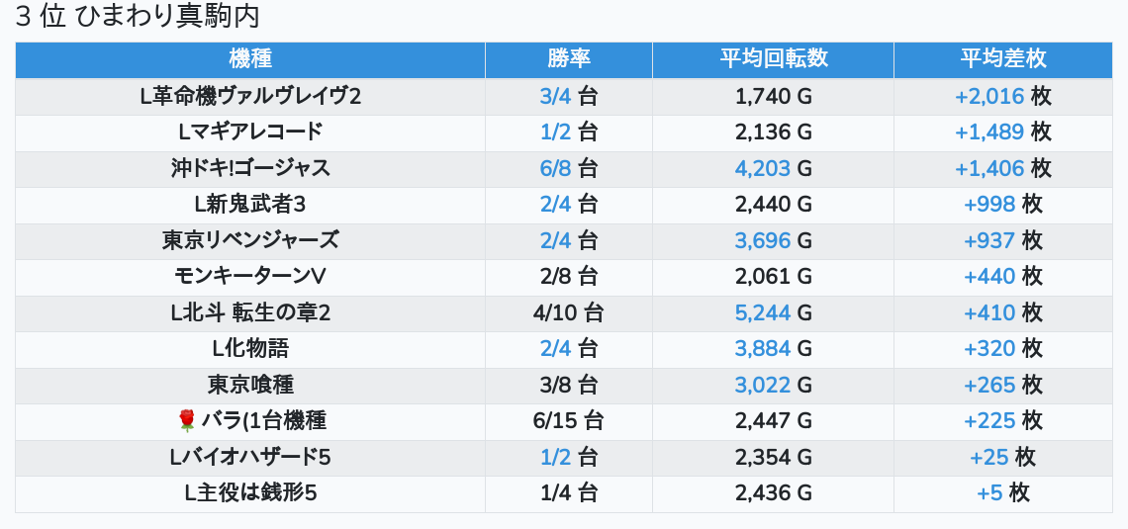Sort by the 勝率 column header
This screenshot has height=529, width=1128.
click(x=568, y=59)
